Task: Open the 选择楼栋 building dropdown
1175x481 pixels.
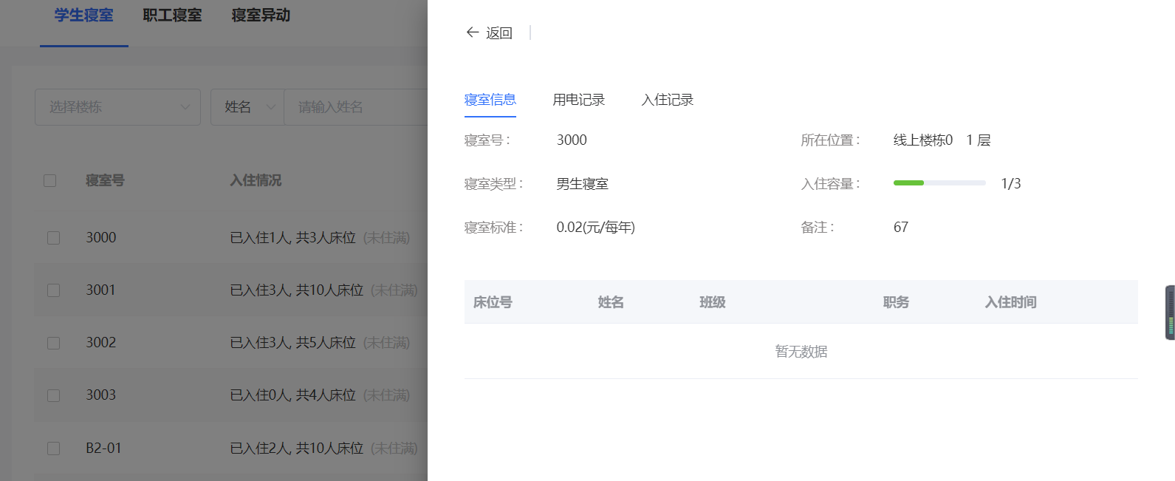Action: coord(117,107)
